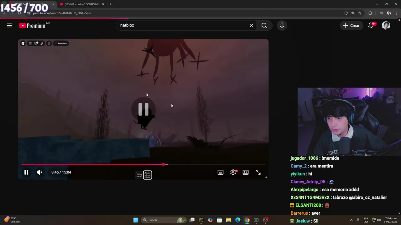Screen dimensions: 401x225
Task: Click chat username jugador_1086
Action: 304,158
